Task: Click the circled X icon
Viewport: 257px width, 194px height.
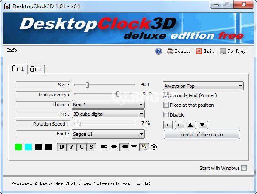Action: (154, 147)
